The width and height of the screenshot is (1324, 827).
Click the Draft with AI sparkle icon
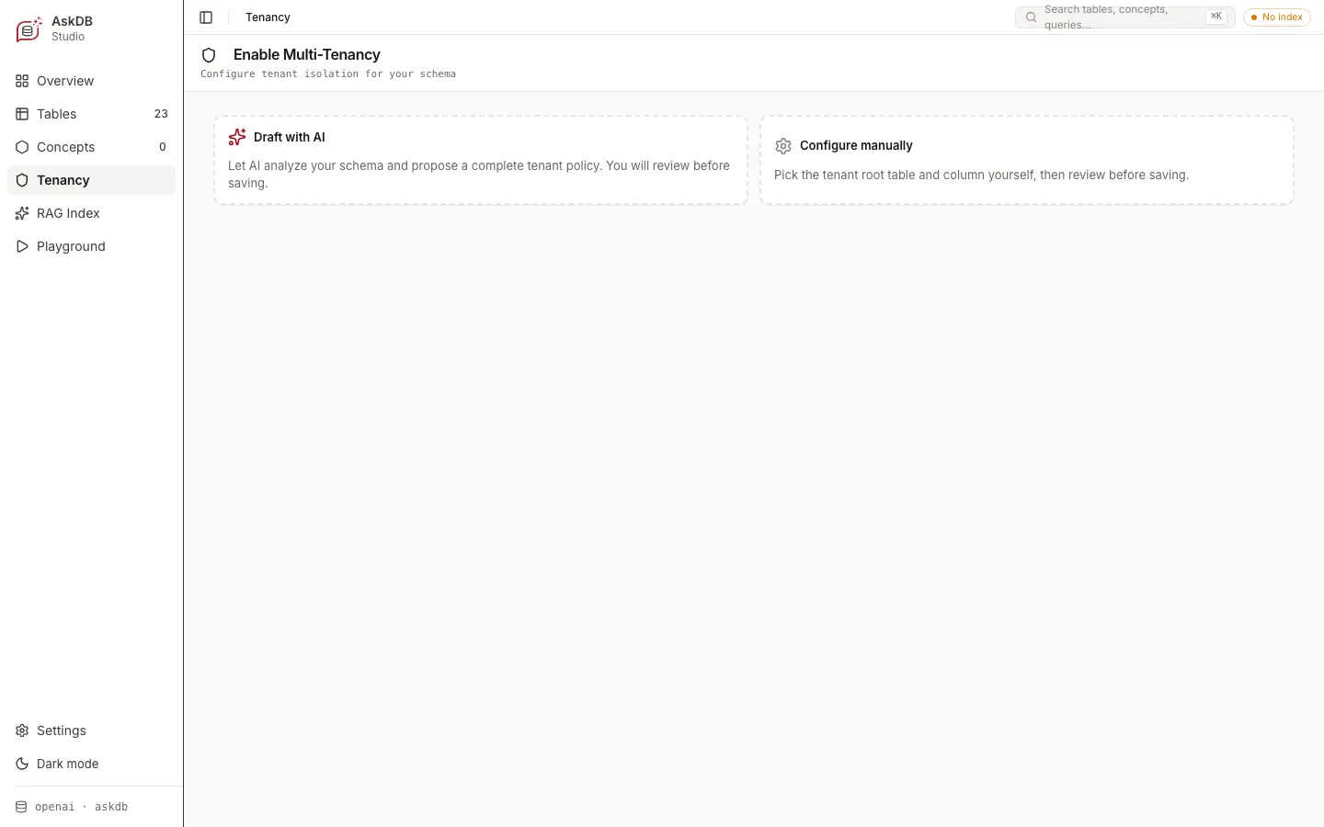237,137
